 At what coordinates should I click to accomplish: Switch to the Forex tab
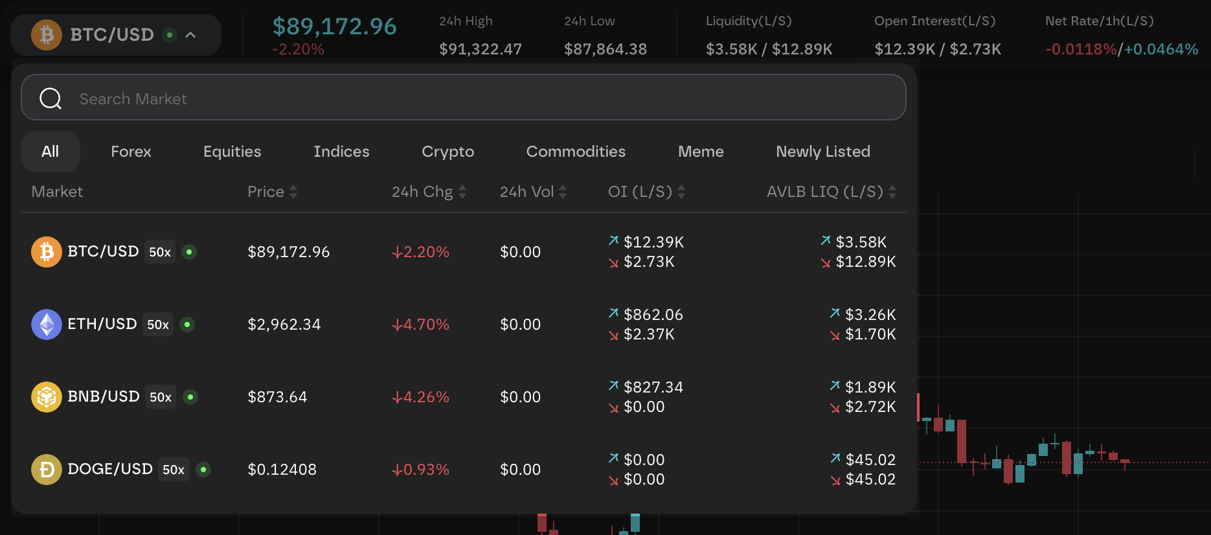pos(131,152)
